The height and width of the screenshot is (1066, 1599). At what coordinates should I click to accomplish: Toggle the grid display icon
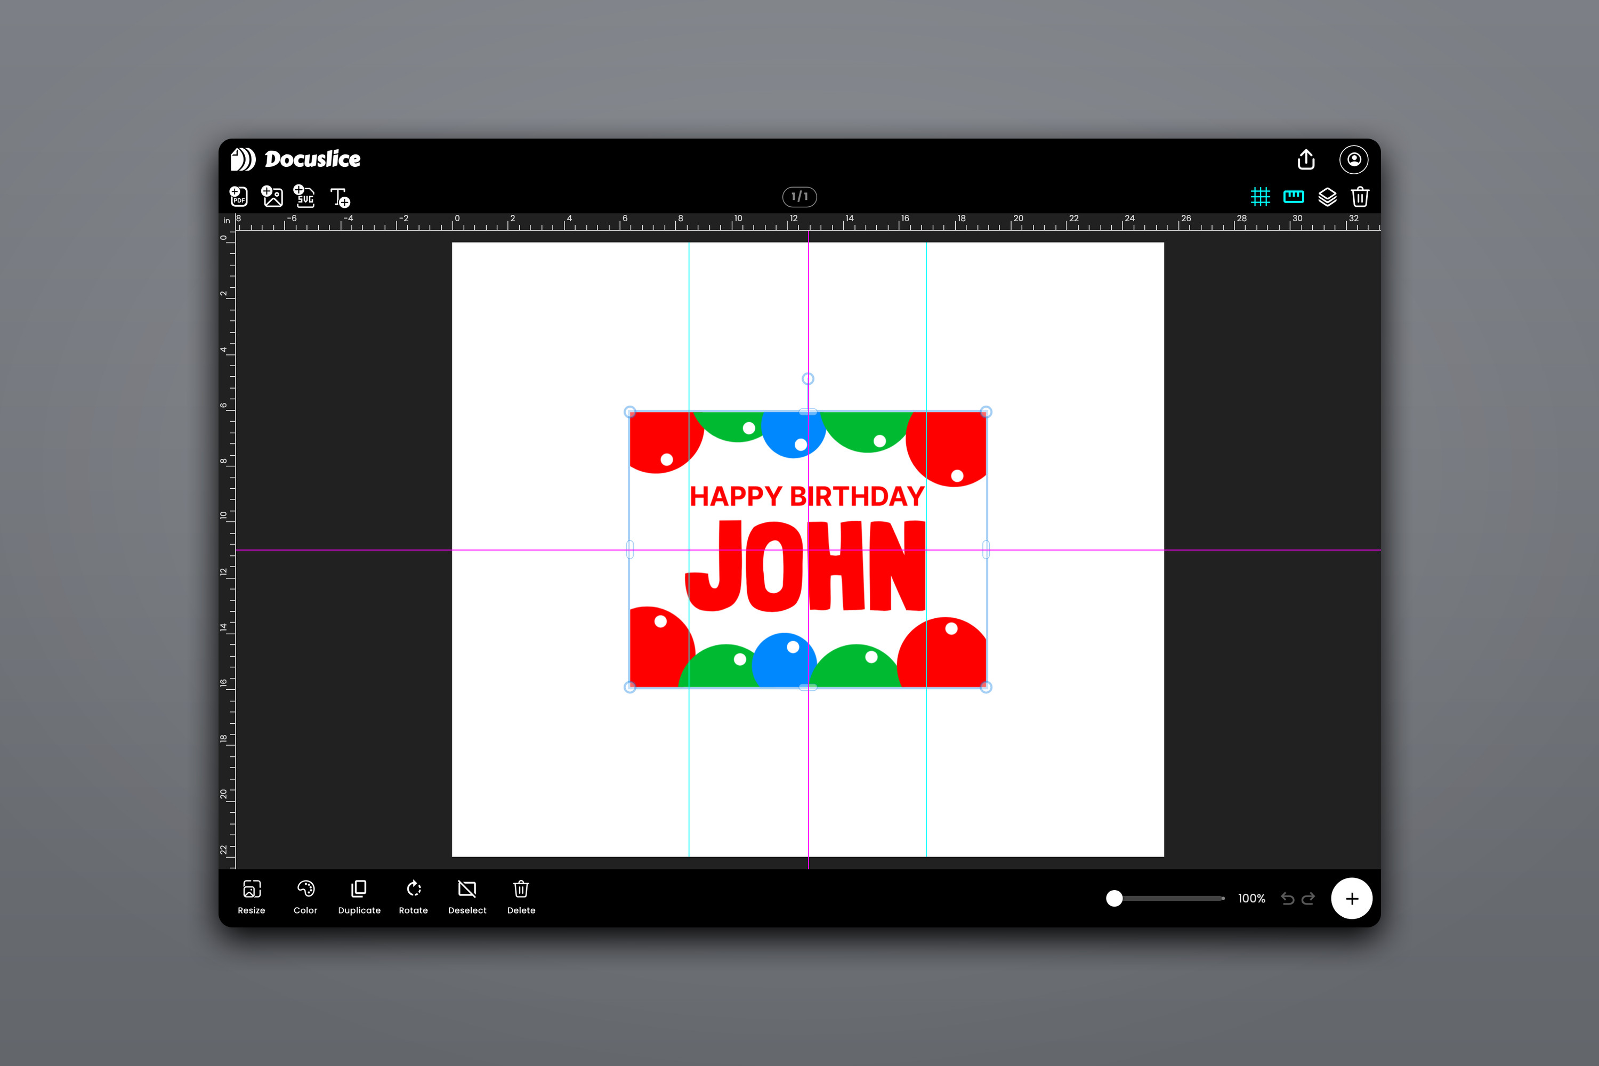[1261, 197]
